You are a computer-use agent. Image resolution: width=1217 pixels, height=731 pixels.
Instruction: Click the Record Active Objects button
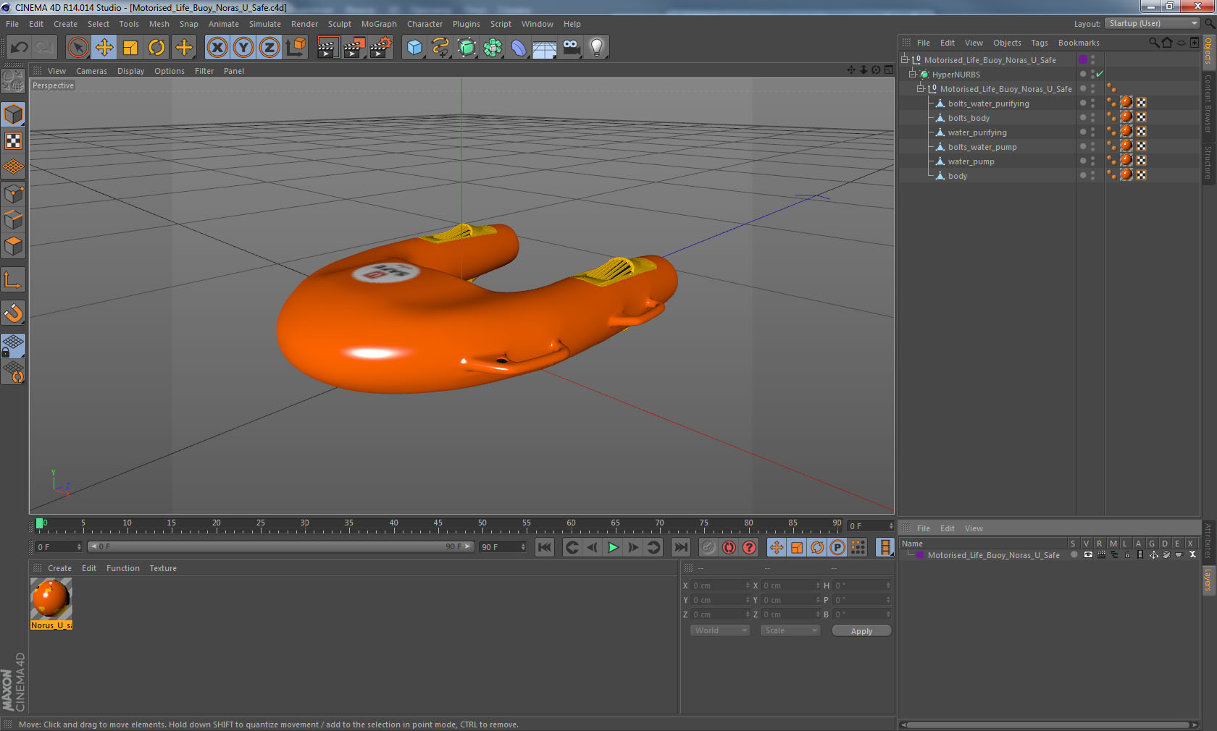click(708, 547)
